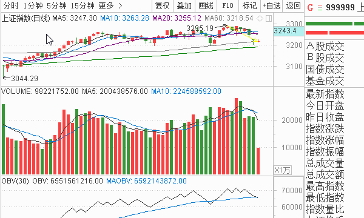Click the green-red list icon beside 999999
Viewport: 364px width, 218px height.
point(320,8)
